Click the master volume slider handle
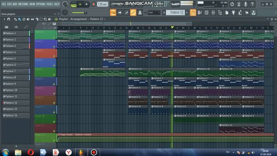Image resolution: width=277 pixels, height=156 pixels. (86, 13)
